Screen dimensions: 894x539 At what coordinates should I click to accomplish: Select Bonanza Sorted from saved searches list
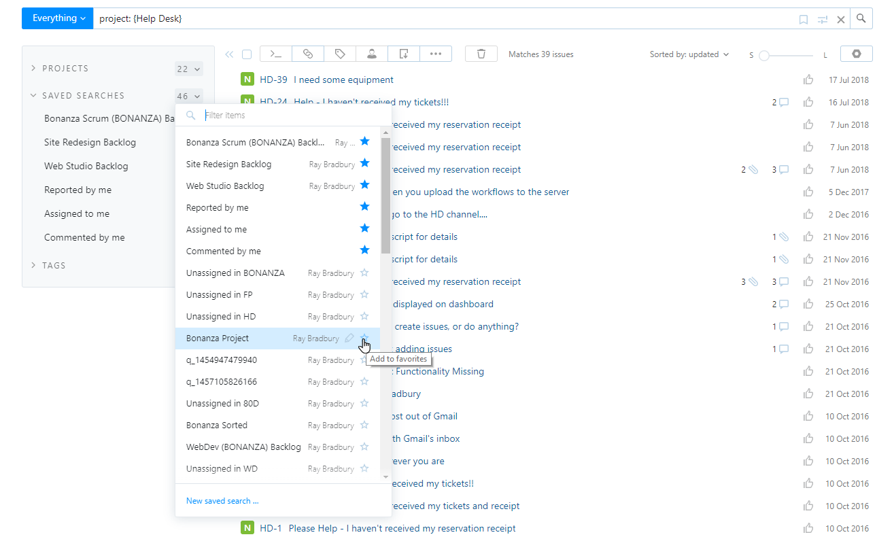coord(217,425)
